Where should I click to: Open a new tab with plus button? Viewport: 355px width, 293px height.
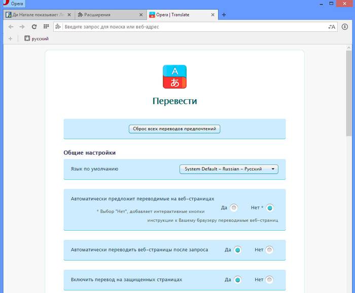[224, 15]
